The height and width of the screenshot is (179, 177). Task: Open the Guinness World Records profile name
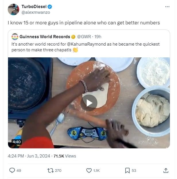tap(45, 37)
